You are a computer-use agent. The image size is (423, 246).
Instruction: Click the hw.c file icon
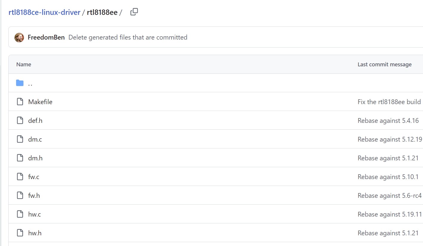click(20, 214)
